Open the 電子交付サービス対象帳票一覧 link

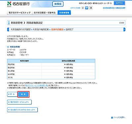[37, 85]
